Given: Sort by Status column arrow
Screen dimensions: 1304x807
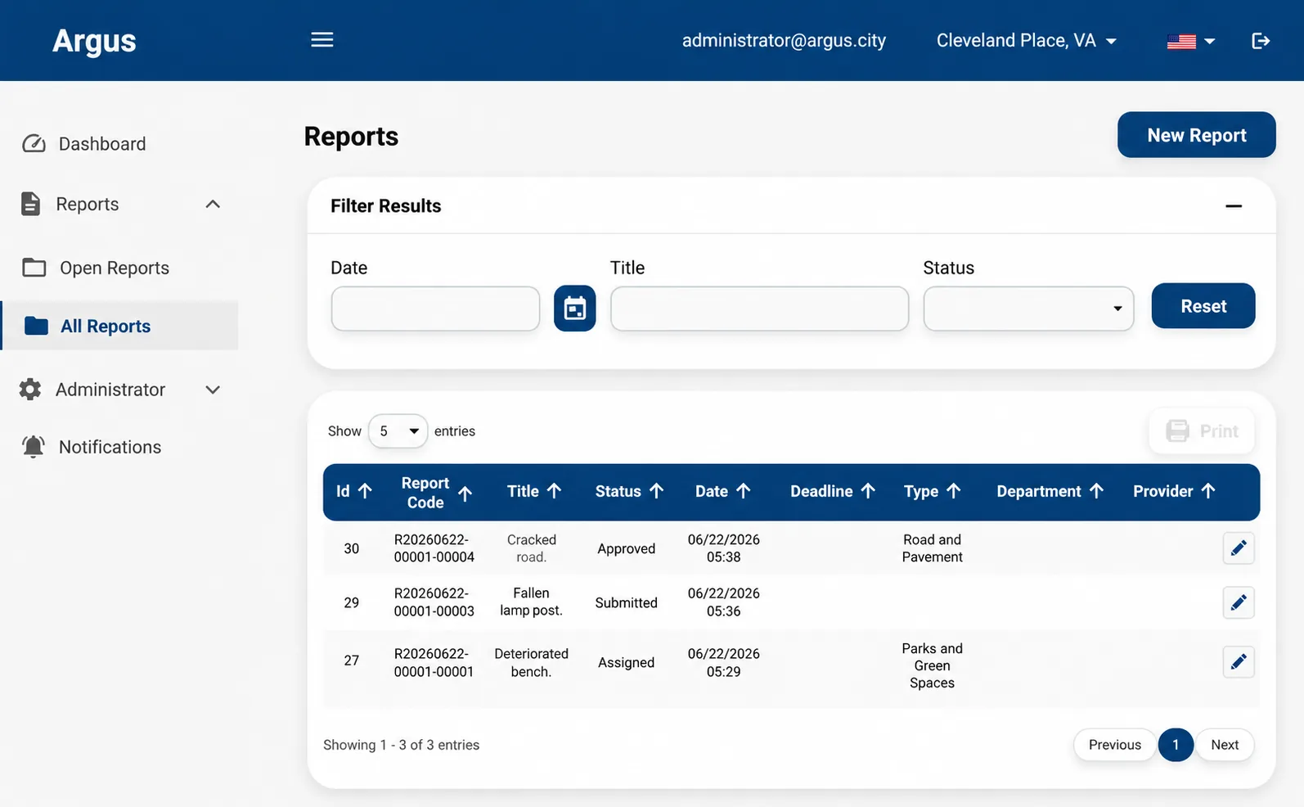Looking at the screenshot, I should point(656,491).
